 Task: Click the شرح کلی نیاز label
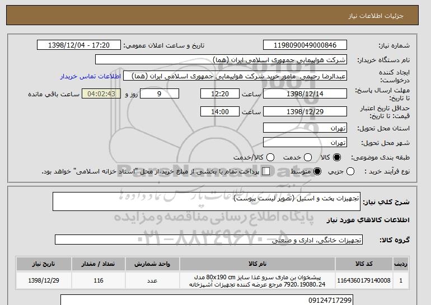pos(386,202)
